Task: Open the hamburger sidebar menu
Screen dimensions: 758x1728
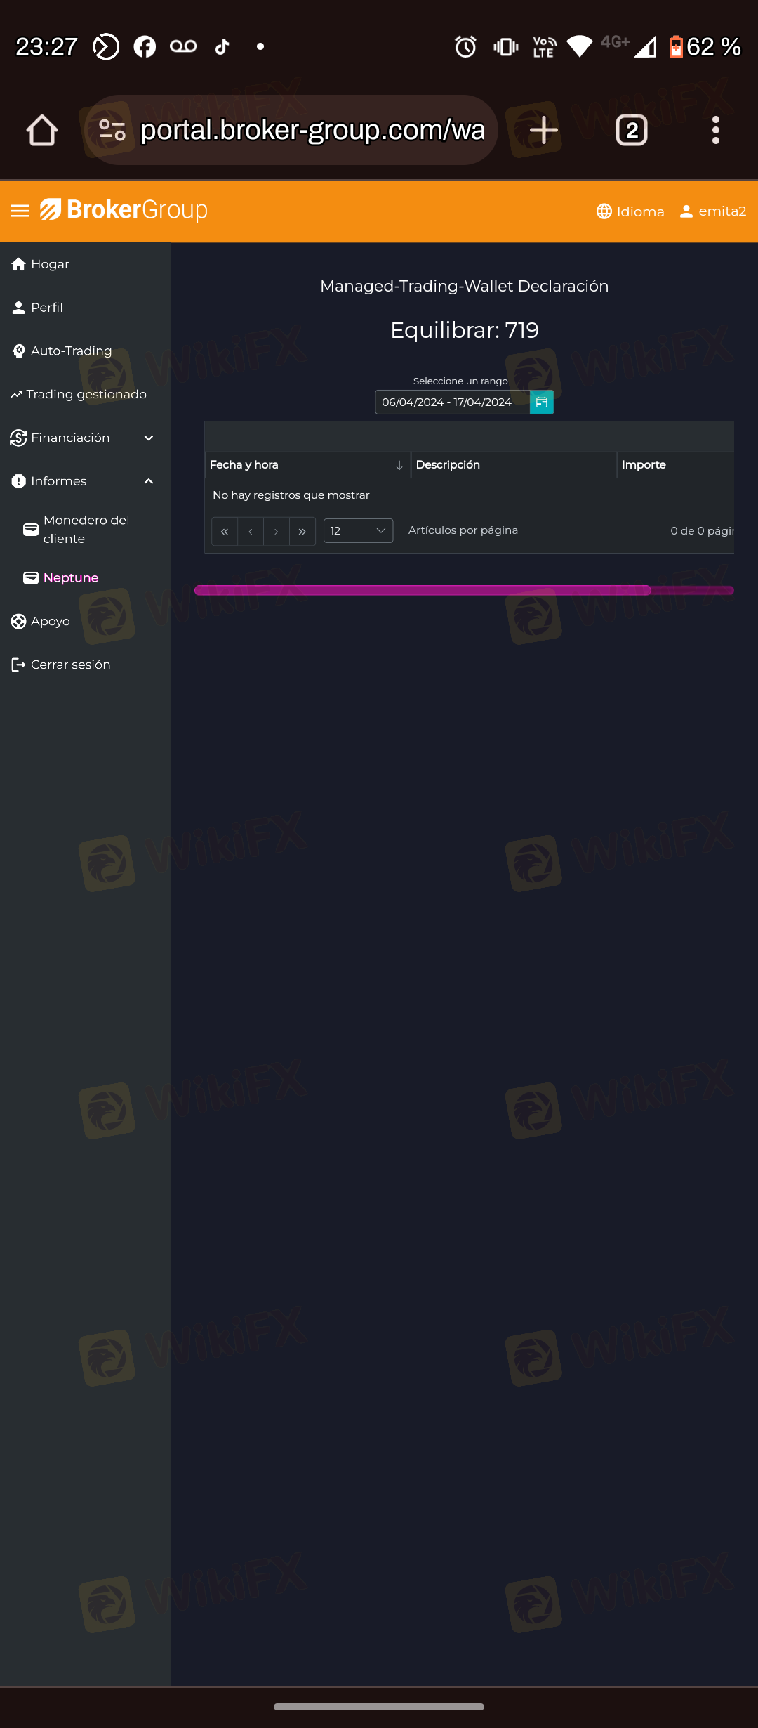Action: [20, 211]
